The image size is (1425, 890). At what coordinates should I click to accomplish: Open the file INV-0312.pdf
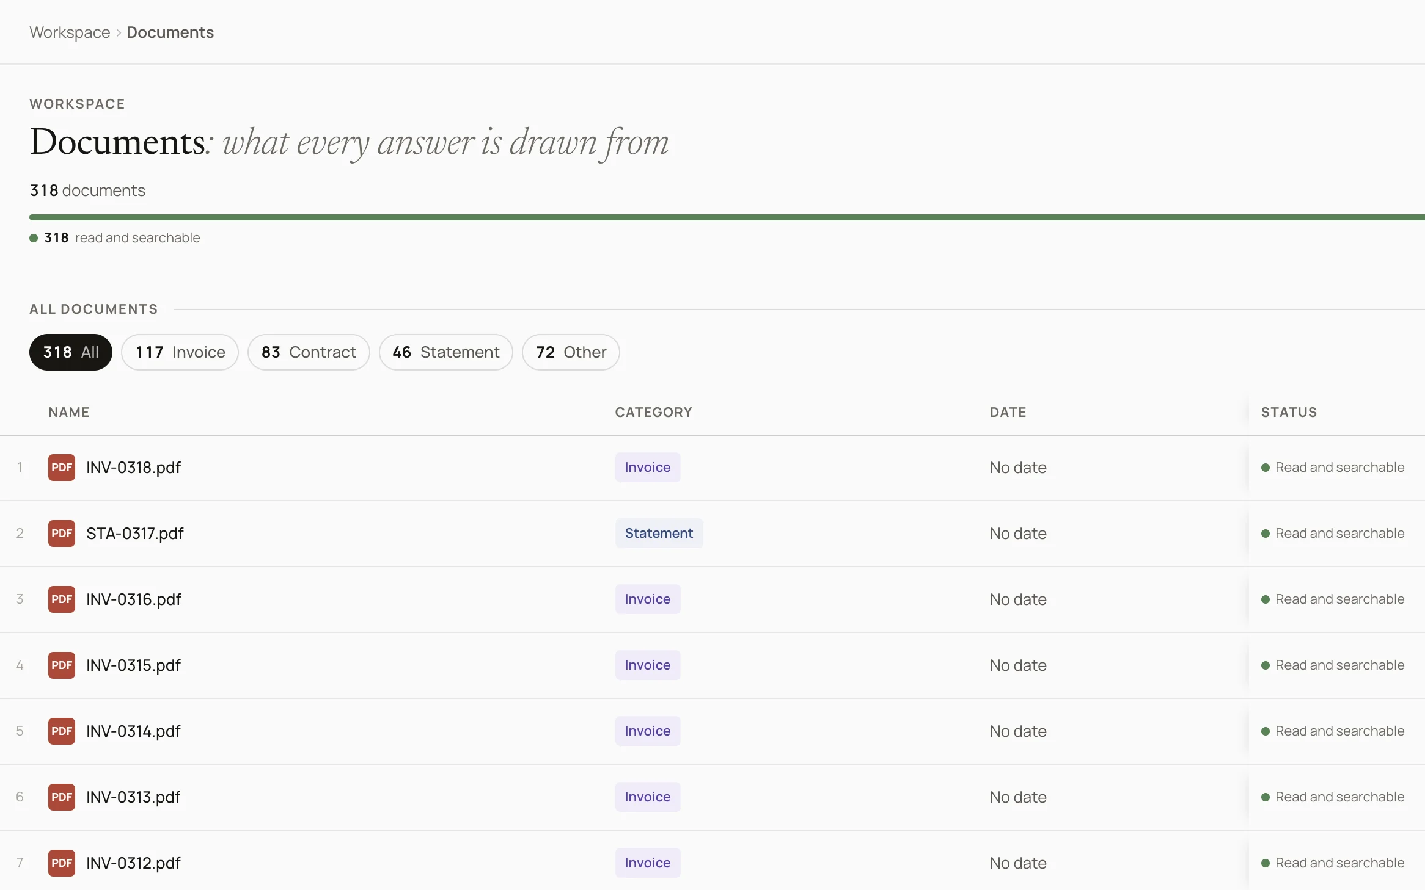[x=134, y=863]
